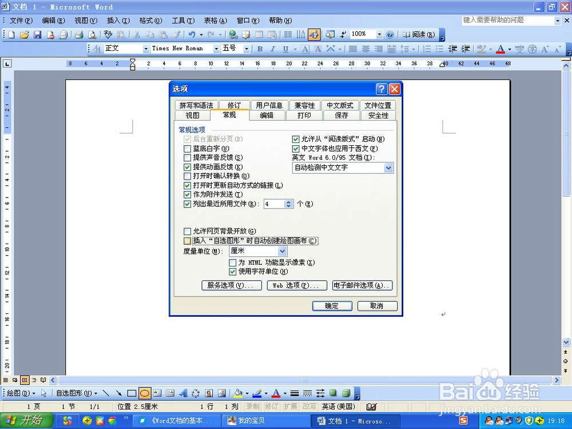Select the Oval drawing tool
The image size is (572, 429).
coord(145,394)
